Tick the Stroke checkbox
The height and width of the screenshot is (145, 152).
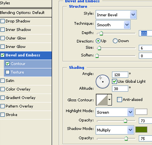2,115
